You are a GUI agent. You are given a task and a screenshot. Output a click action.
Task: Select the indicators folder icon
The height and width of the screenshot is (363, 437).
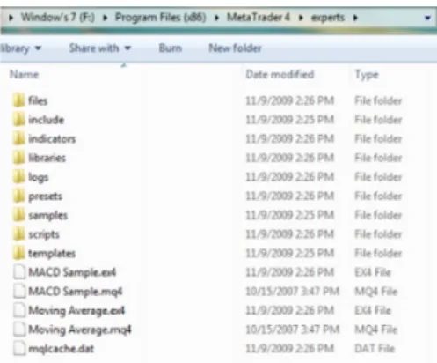click(18, 138)
